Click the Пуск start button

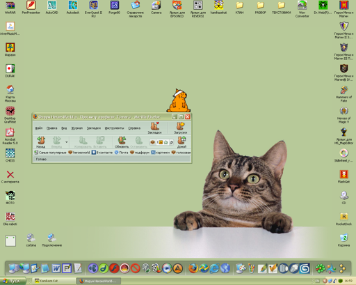tap(13, 281)
